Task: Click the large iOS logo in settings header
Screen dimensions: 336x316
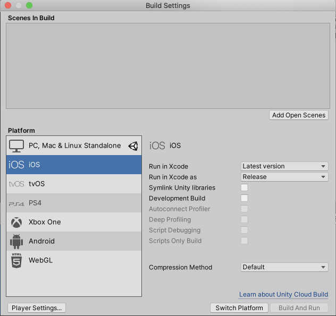Action: [x=157, y=146]
